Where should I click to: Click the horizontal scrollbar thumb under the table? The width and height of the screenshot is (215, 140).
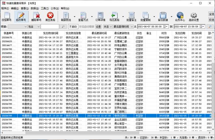(82, 133)
